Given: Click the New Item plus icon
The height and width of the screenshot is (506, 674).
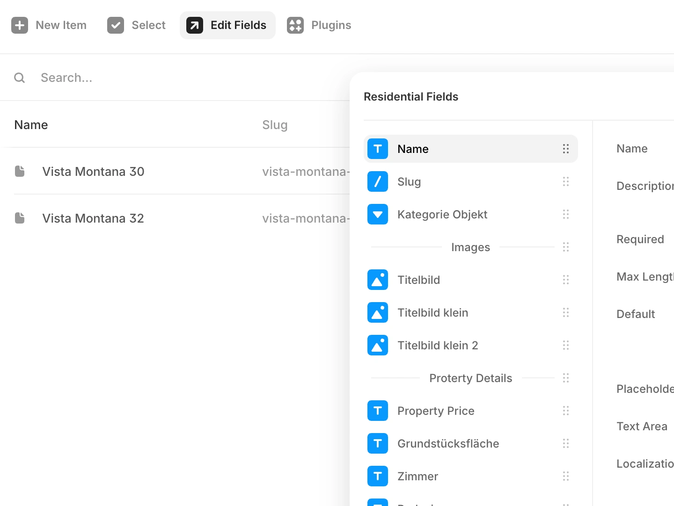Looking at the screenshot, I should click(x=20, y=25).
